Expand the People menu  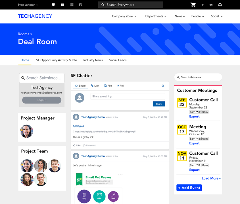198,16
